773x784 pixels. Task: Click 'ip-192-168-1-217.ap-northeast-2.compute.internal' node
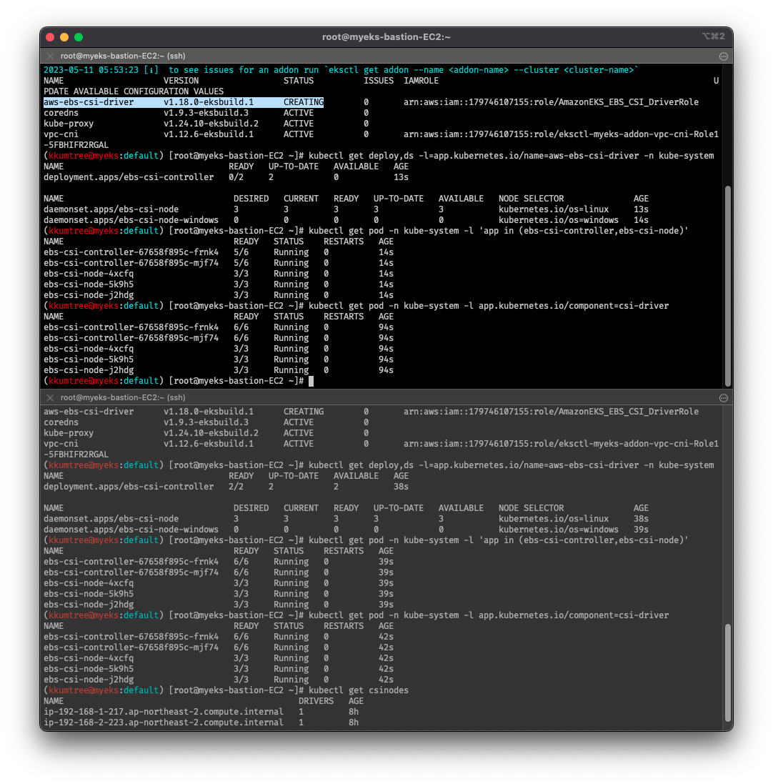click(x=164, y=712)
